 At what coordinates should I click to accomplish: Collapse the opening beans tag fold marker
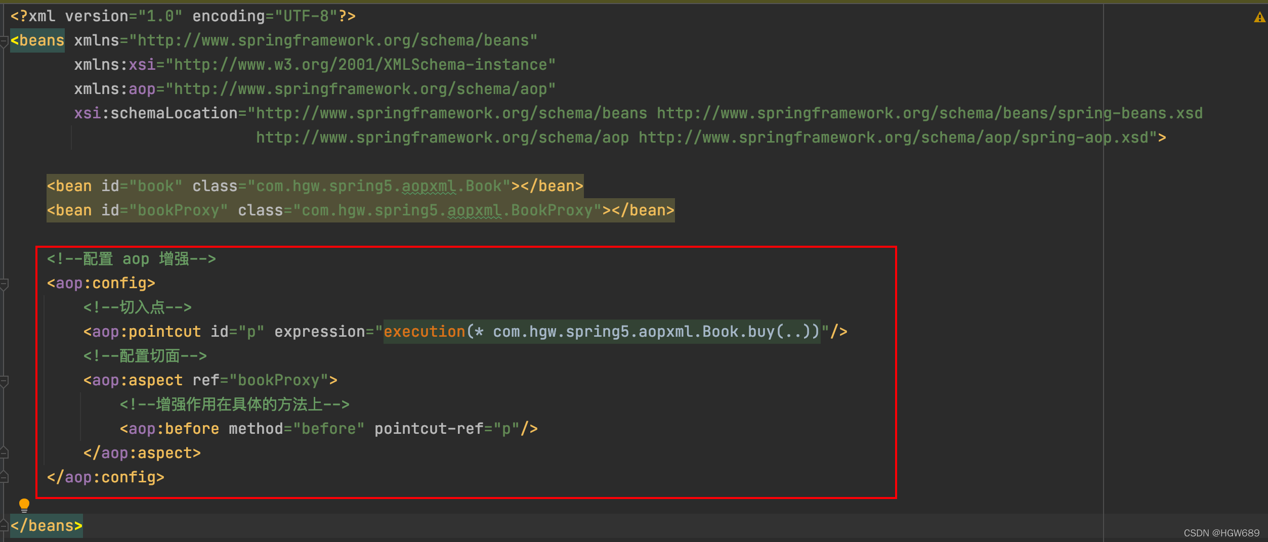coord(4,42)
